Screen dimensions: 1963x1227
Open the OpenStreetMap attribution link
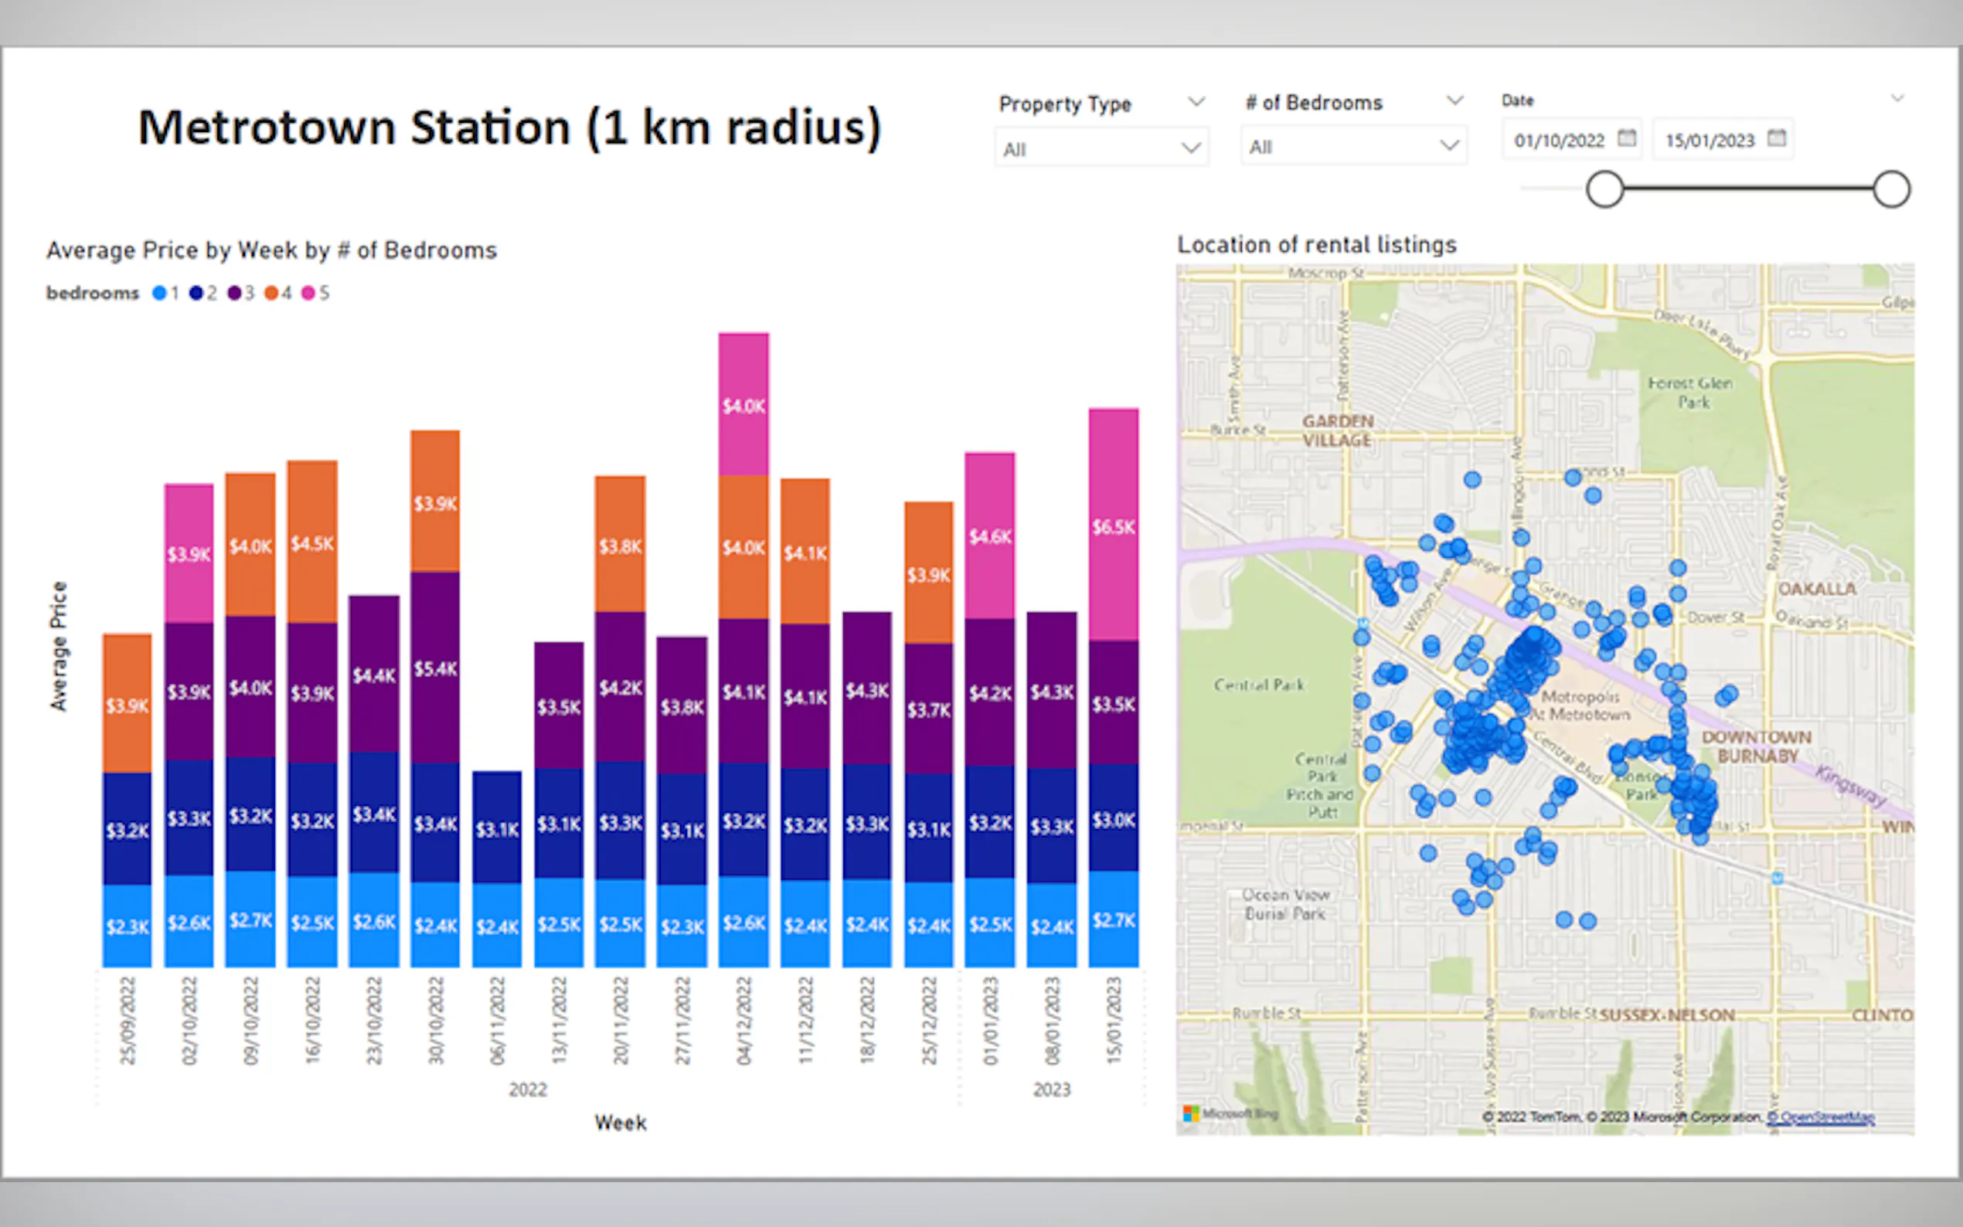point(1819,1117)
